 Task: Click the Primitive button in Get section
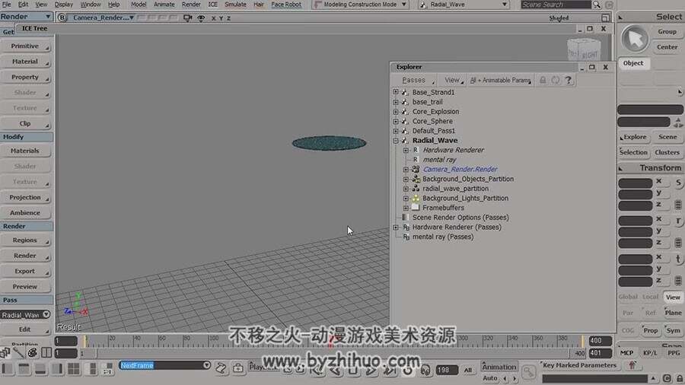pos(25,46)
